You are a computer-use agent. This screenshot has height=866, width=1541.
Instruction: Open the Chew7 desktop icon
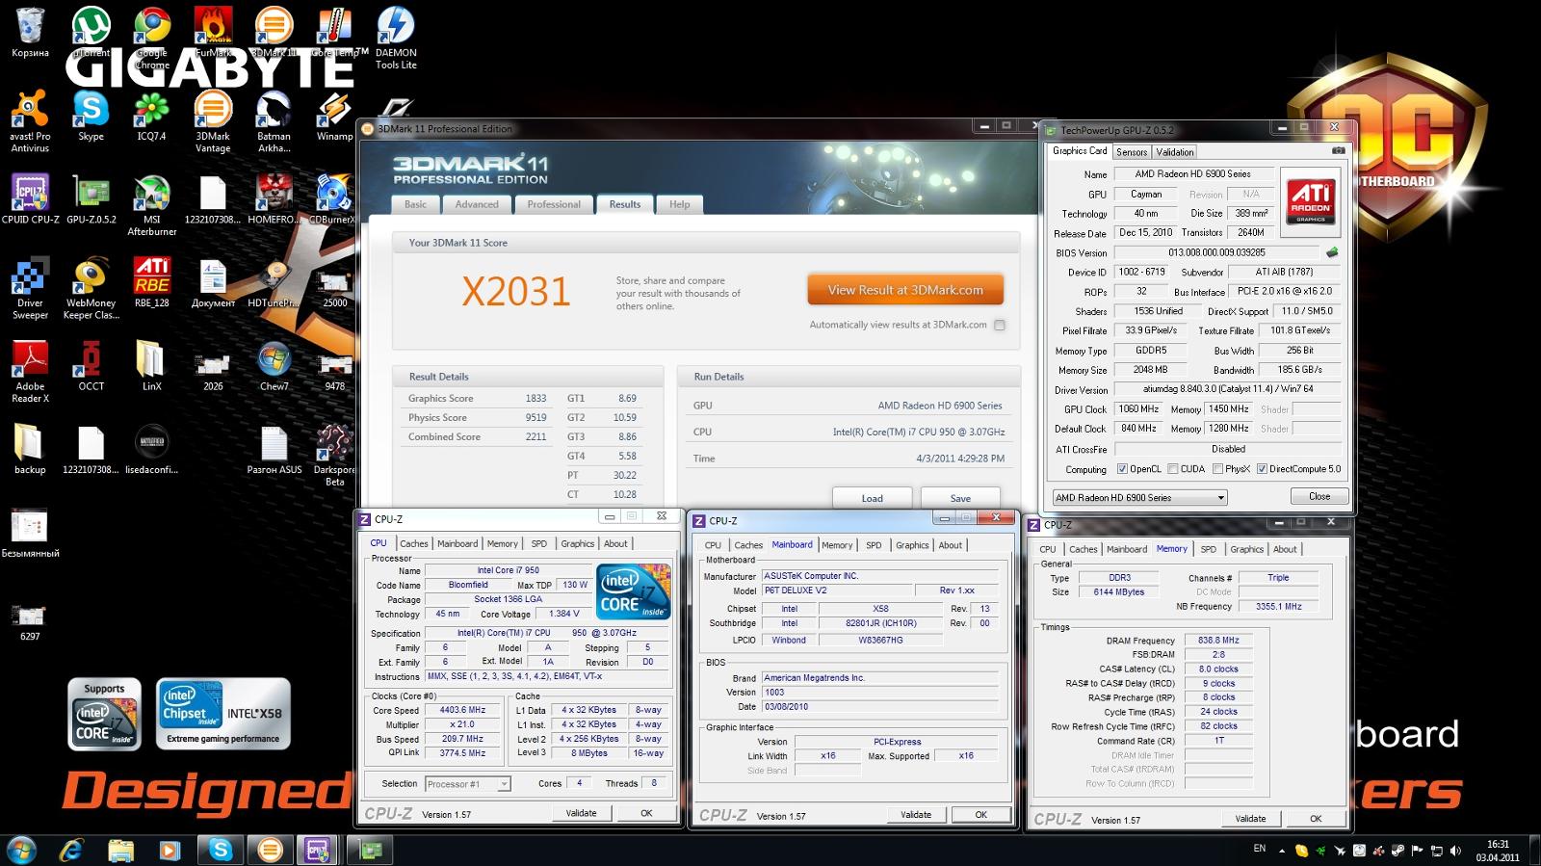click(274, 366)
